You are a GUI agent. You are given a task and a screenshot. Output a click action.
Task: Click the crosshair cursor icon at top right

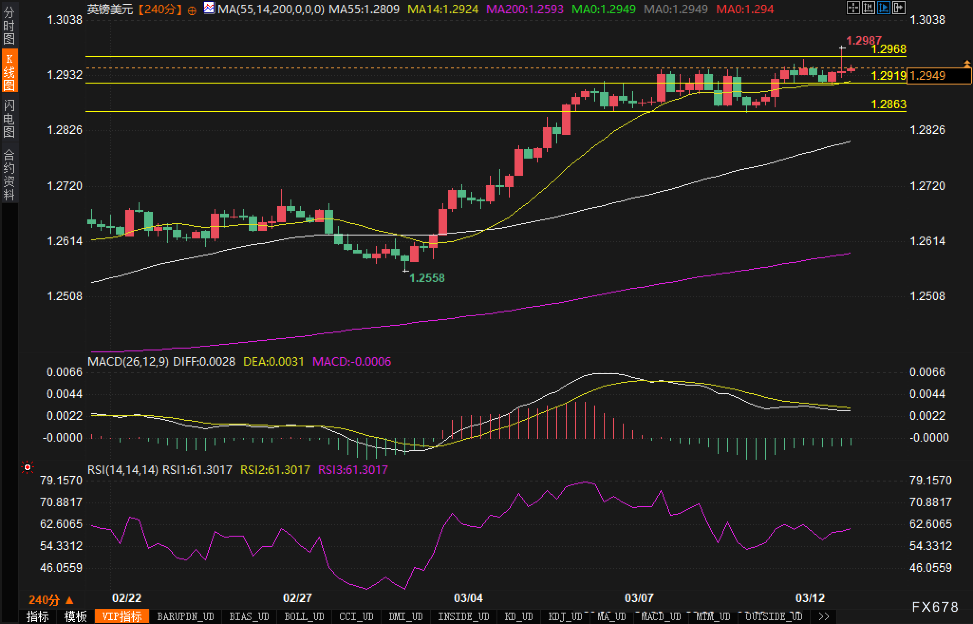pyautogui.click(x=853, y=7)
